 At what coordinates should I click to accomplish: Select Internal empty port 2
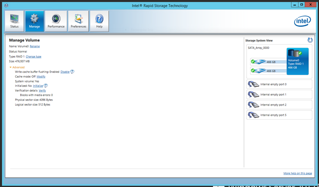tap(279, 105)
